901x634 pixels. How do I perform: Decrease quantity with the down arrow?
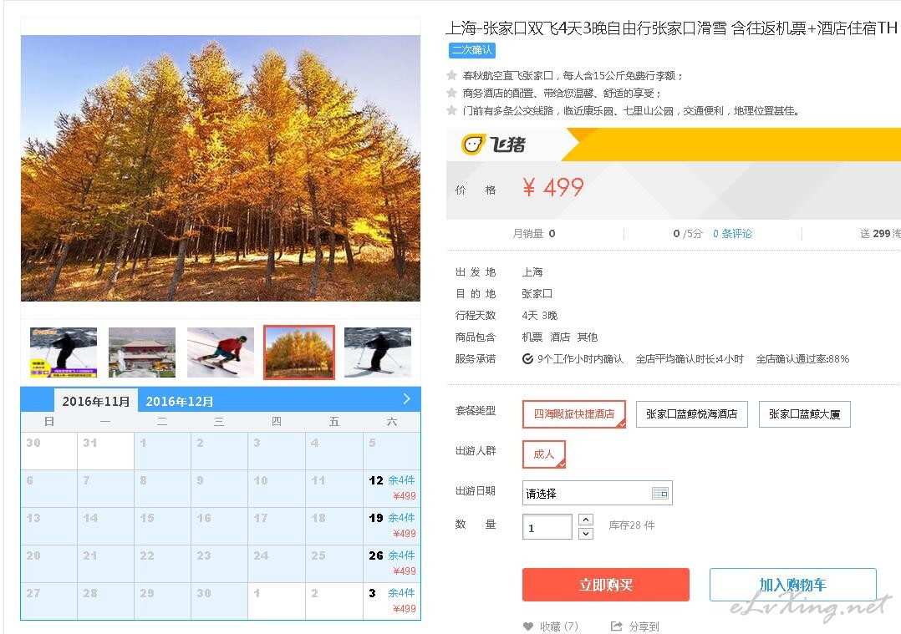(585, 534)
